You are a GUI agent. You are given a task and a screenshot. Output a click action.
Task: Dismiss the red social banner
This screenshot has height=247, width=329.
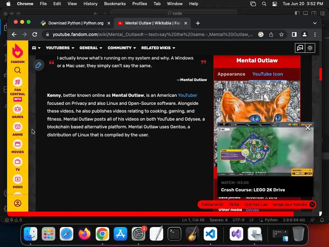(x=312, y=205)
